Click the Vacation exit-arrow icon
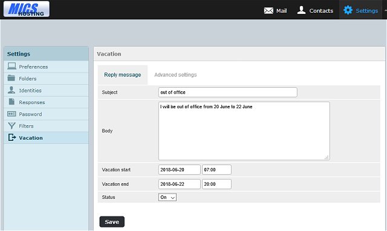The width and height of the screenshot is (387, 231). click(12, 137)
